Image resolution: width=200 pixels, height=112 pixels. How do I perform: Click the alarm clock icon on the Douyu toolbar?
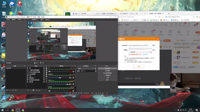click(x=125, y=32)
